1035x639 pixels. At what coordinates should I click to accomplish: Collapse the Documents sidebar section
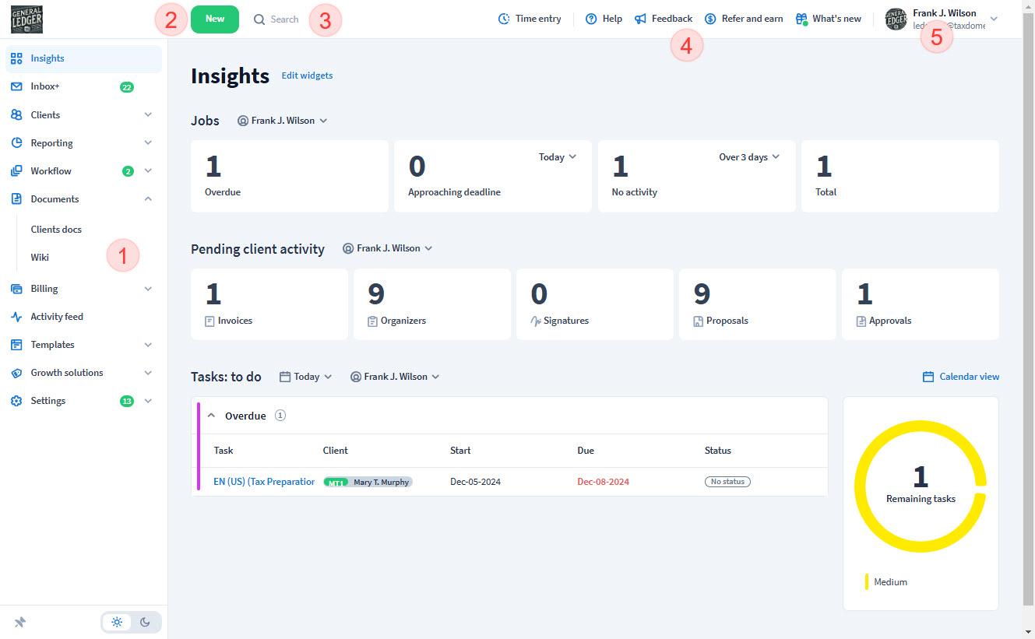[x=148, y=199]
